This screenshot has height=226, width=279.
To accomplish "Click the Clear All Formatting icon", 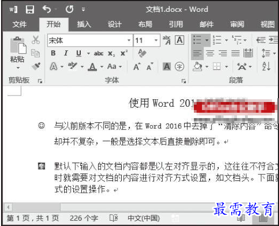I will coord(142,53).
